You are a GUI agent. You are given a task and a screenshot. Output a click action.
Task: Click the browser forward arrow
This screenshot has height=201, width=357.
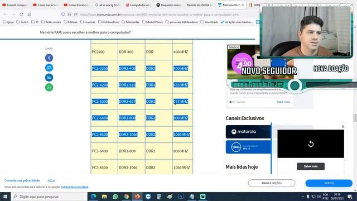click(x=13, y=15)
